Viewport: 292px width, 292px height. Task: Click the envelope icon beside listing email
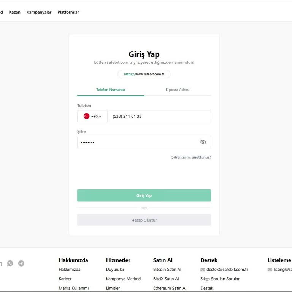[x=270, y=270]
